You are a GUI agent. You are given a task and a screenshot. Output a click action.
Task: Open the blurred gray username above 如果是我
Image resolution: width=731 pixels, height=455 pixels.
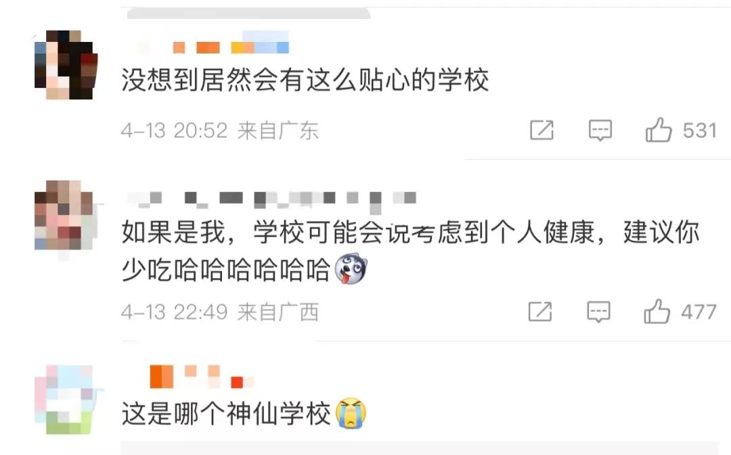click(271, 199)
